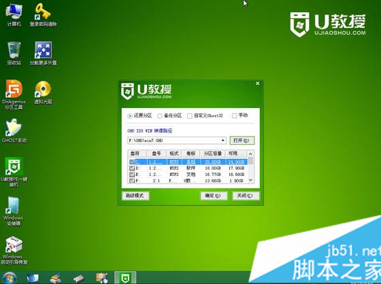Click the partition list scroll up arrow

pos(250,154)
